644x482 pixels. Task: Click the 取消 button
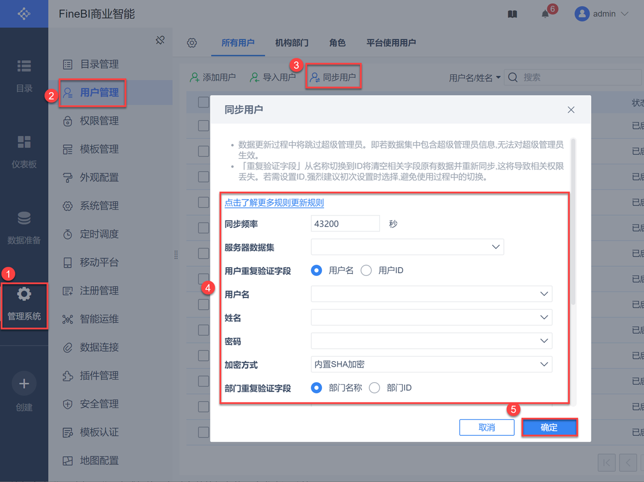pos(487,428)
